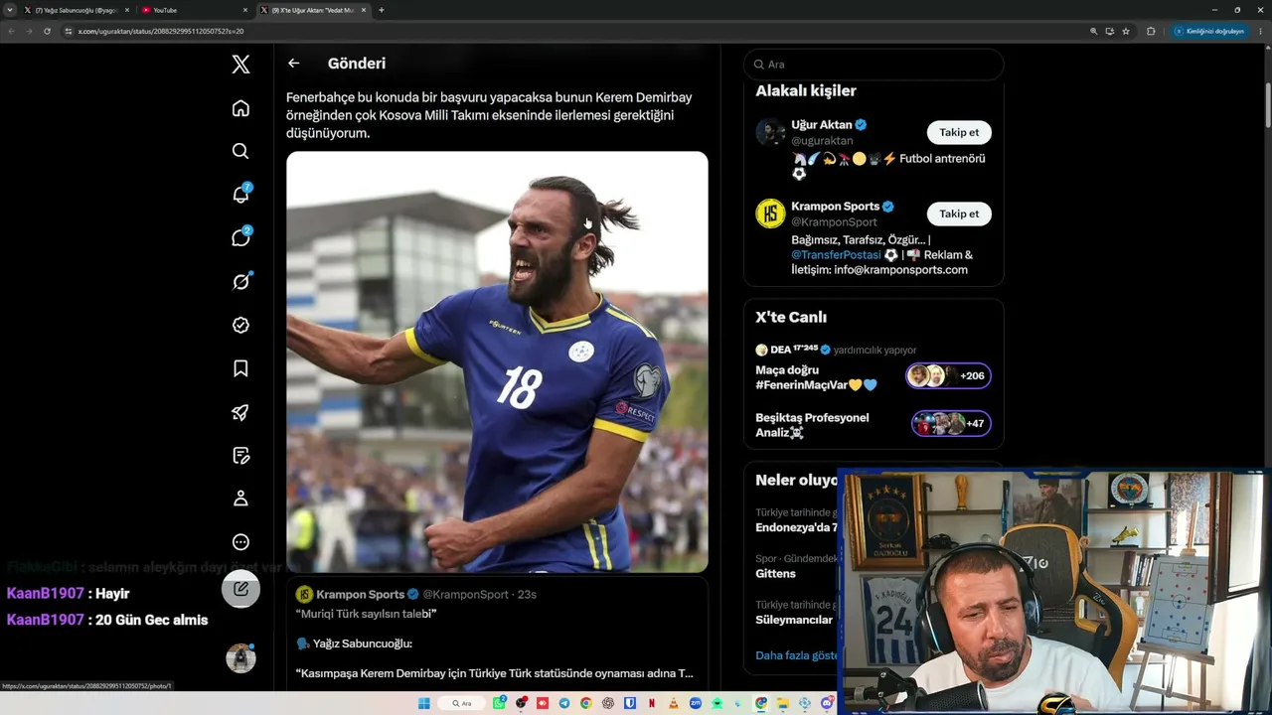Click the Windows taskbar Ara search box

point(462,703)
